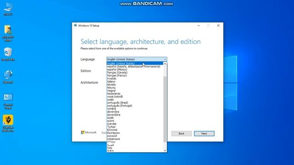Select magyar in the dropdown list
294x165 pixels.
point(135,91)
